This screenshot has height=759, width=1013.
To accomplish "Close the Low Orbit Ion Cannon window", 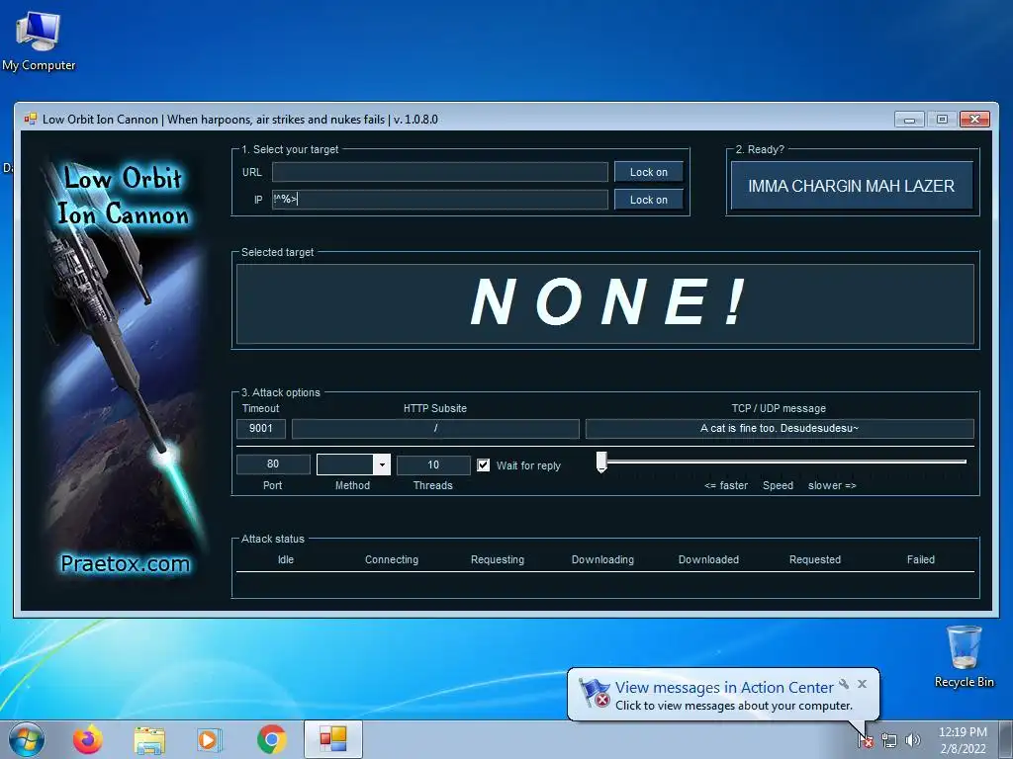I will [974, 120].
